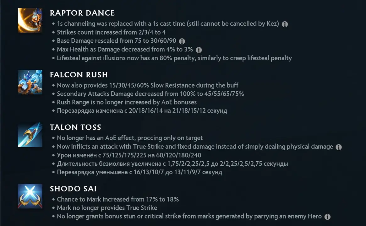
Task: Open info icon after parrying an enemy Hero
Action: [x=327, y=217]
